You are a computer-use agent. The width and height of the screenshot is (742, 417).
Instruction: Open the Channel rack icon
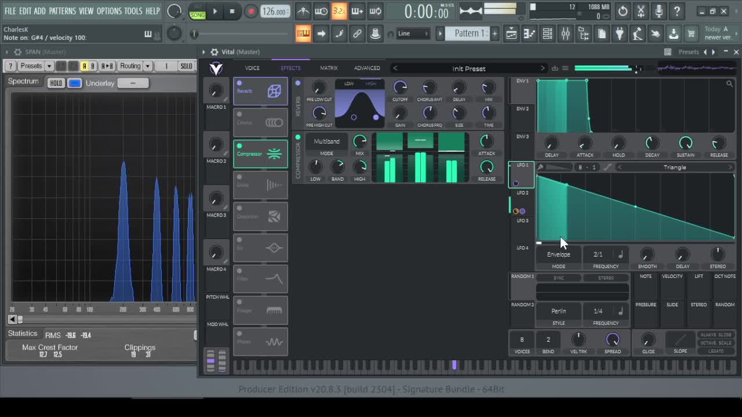(x=547, y=34)
